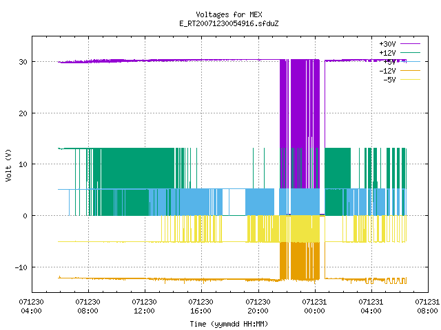Image resolution: width=441 pixels, height=330 pixels.
Task: Click the x-axis label 071231 08:00
Action: (x=427, y=307)
